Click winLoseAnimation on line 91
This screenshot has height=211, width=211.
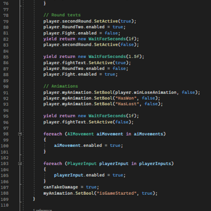click(x=155, y=92)
